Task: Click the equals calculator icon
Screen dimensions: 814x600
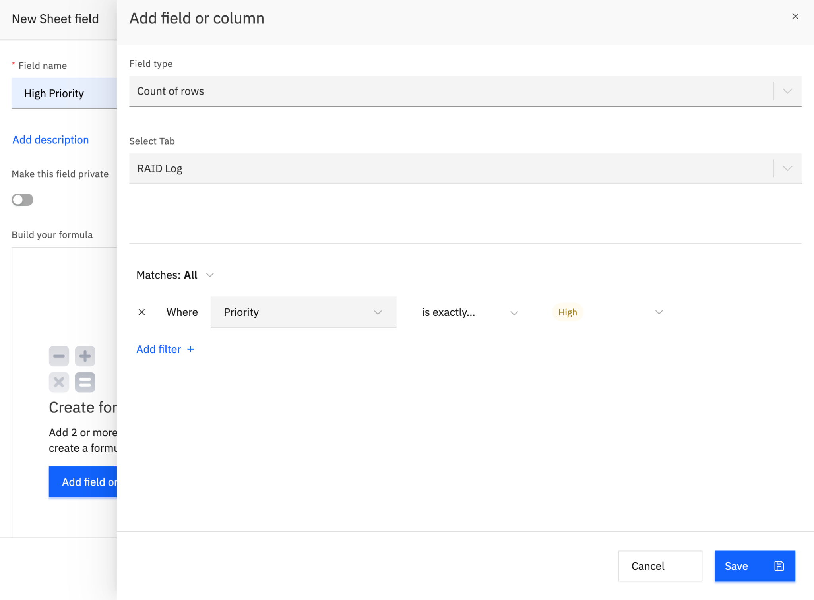Action: point(85,382)
